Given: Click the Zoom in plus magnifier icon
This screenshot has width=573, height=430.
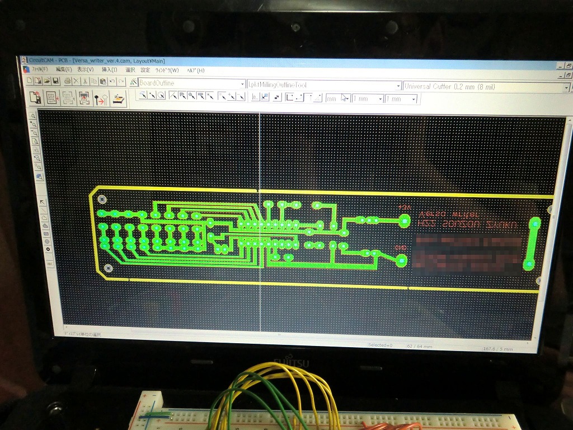Looking at the screenshot, I should 33,124.
